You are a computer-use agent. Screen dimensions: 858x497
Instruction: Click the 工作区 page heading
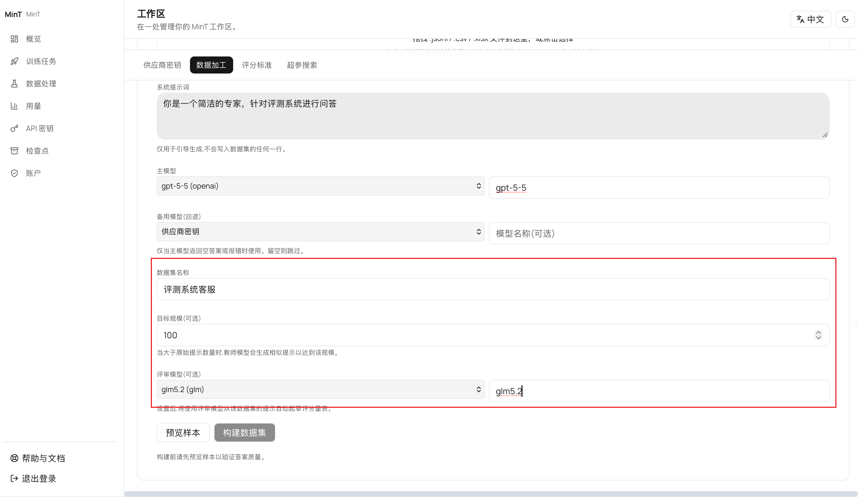point(151,14)
